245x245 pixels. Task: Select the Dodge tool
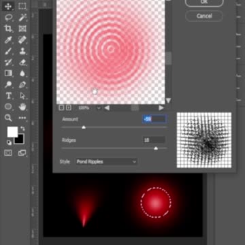click(x=8, y=84)
